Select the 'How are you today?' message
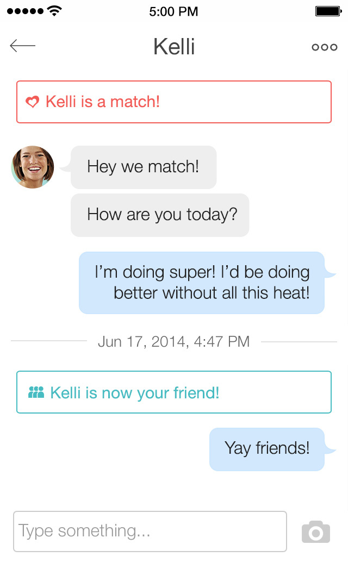The image size is (348, 563). (160, 215)
